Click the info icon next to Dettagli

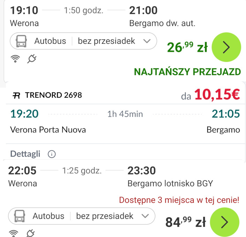[52, 154]
